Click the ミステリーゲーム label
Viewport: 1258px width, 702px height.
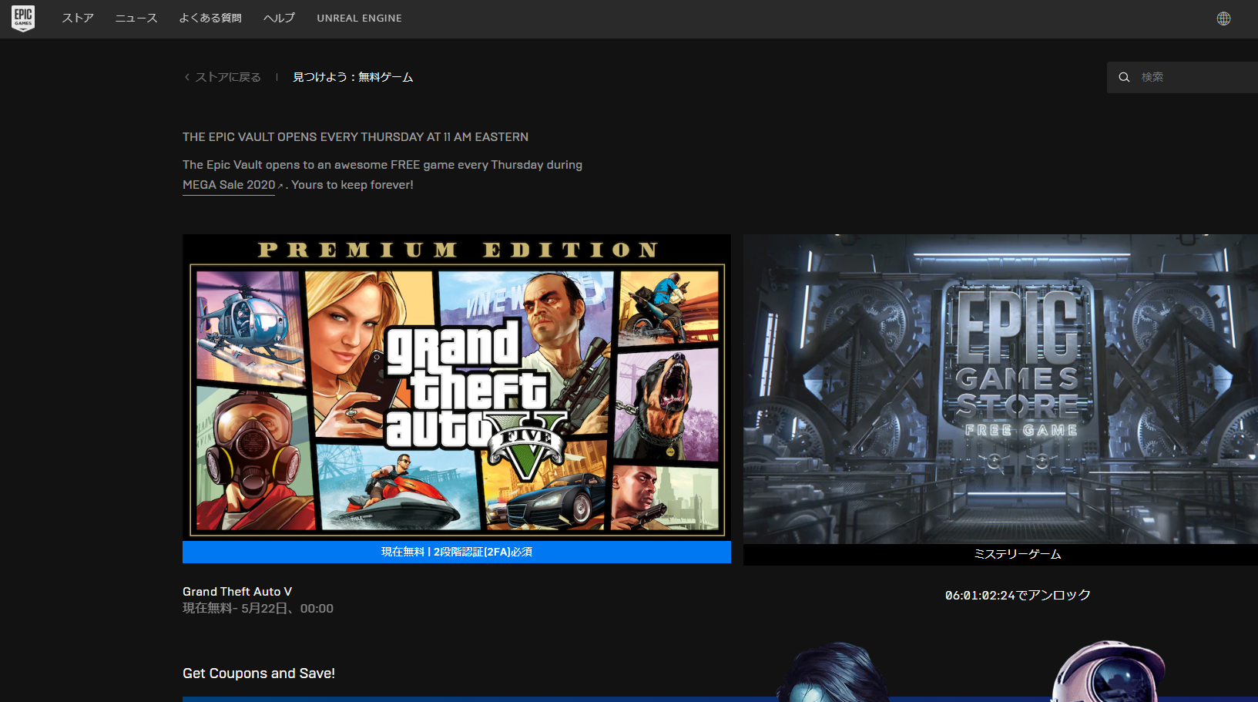1018,554
